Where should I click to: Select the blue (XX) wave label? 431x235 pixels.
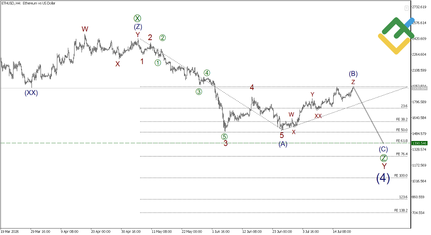point(31,93)
